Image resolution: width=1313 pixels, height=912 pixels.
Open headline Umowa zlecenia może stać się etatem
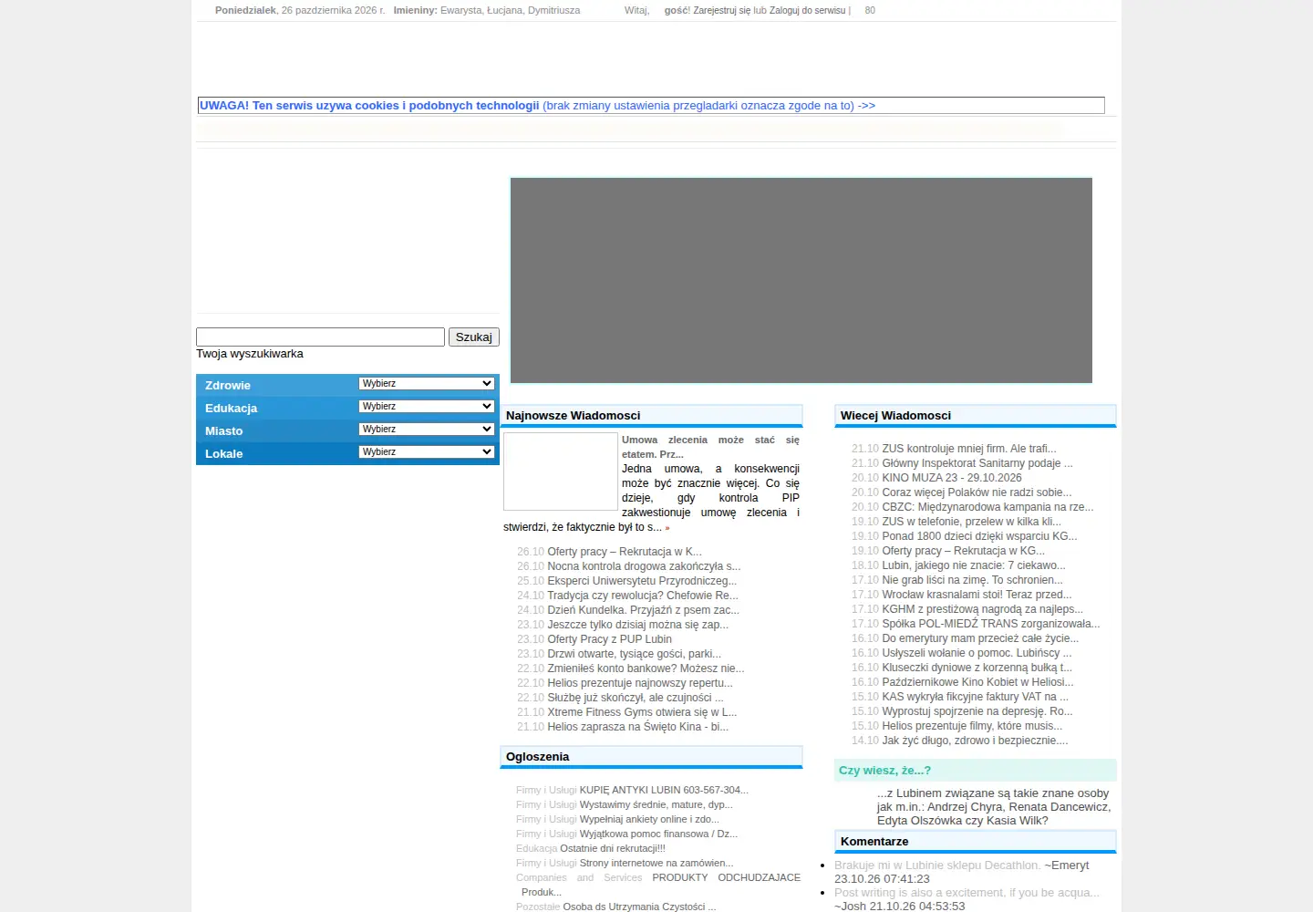(710, 447)
